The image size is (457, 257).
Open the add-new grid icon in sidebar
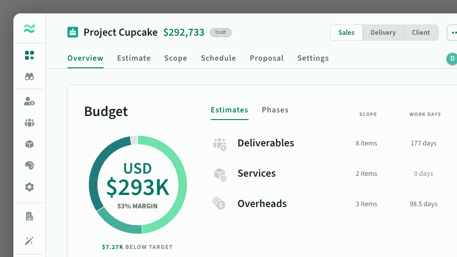click(x=29, y=55)
